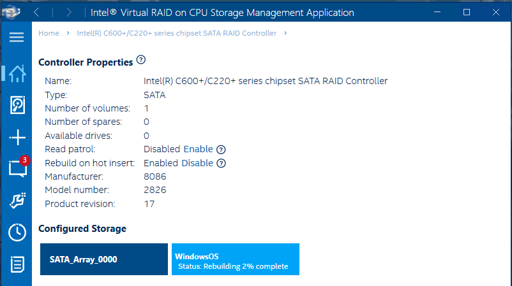Click the 'Number of spares:' label
This screenshot has width=512, height=286.
tap(83, 122)
